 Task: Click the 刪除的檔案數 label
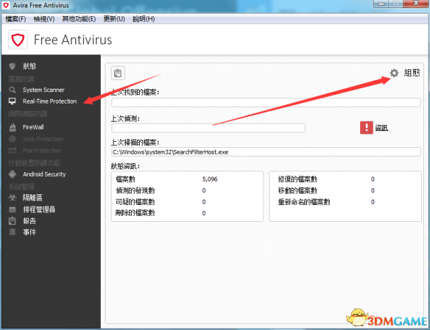(x=135, y=213)
